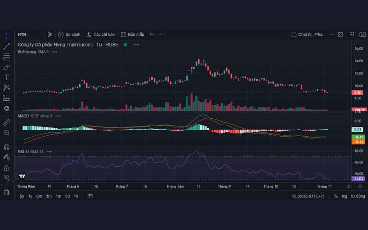Select the trend line drawing tool
The width and height of the screenshot is (368, 230).
(x=6, y=46)
